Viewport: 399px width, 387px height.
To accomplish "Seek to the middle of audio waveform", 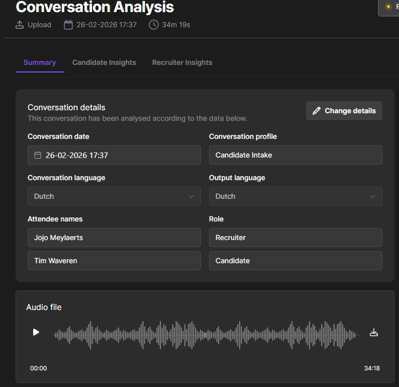I will (205, 334).
